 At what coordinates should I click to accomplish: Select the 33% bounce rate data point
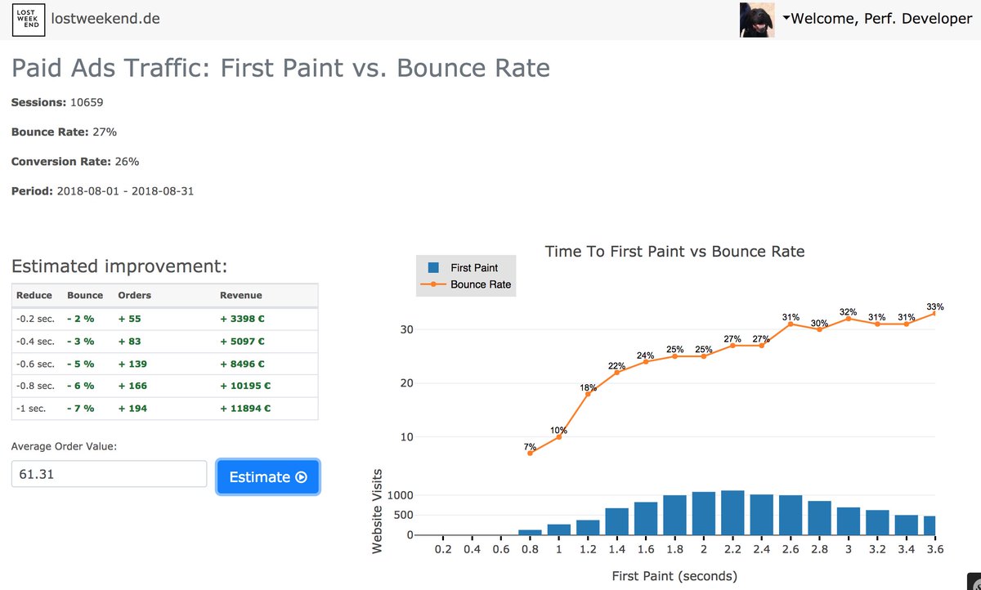coord(934,313)
